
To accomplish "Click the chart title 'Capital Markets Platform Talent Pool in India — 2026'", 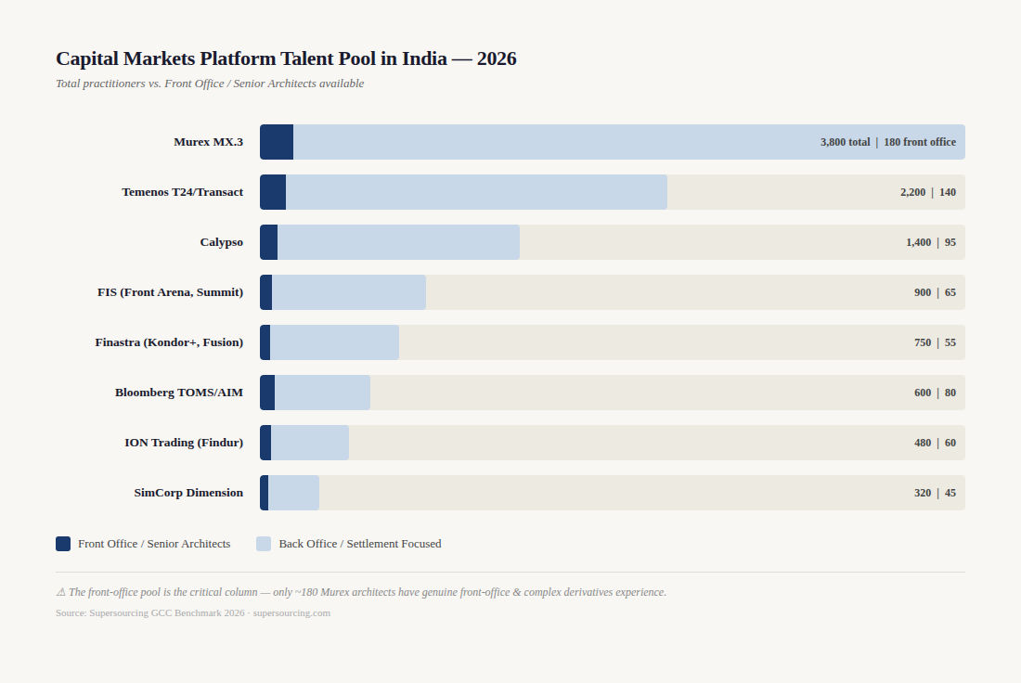I will pos(286,58).
